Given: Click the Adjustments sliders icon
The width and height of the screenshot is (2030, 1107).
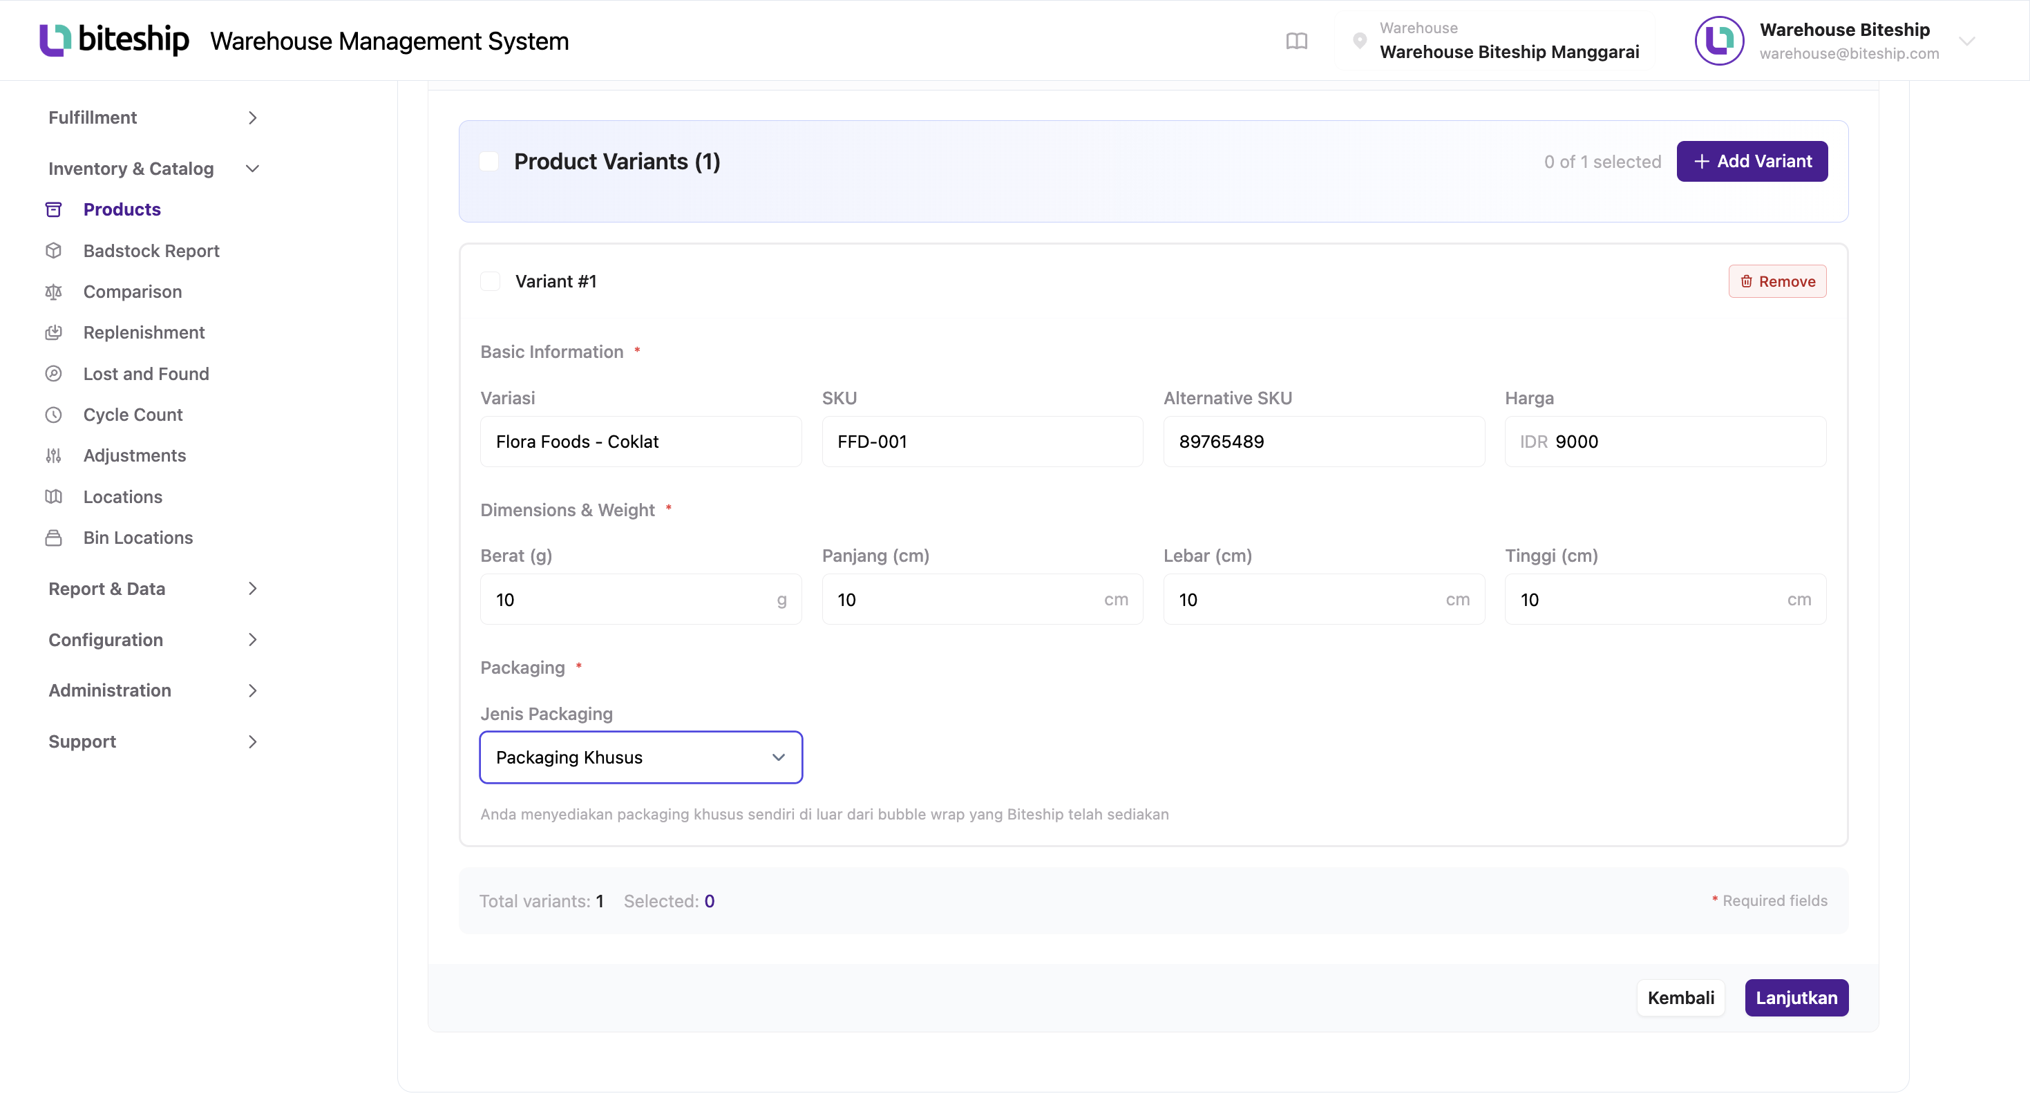Looking at the screenshot, I should 54,455.
